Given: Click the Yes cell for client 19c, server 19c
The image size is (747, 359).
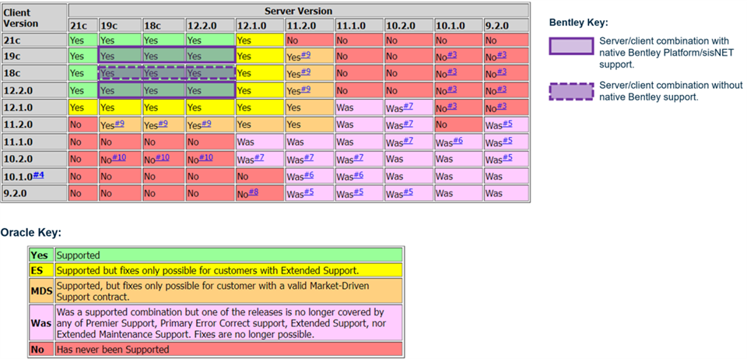Looking at the screenshot, I should 120,56.
